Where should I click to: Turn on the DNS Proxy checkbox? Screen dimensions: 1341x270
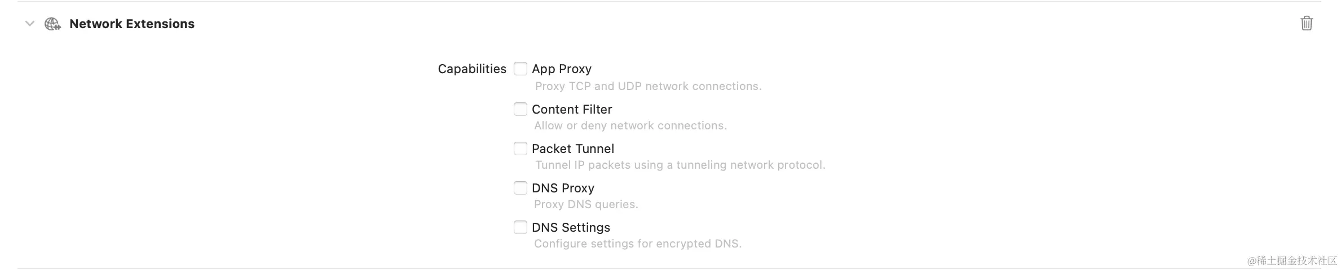point(520,188)
